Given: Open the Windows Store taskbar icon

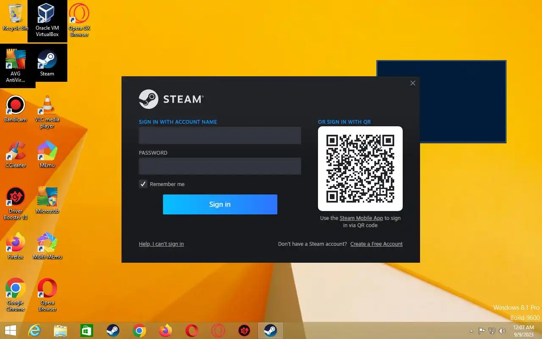Looking at the screenshot, I should pyautogui.click(x=87, y=331).
